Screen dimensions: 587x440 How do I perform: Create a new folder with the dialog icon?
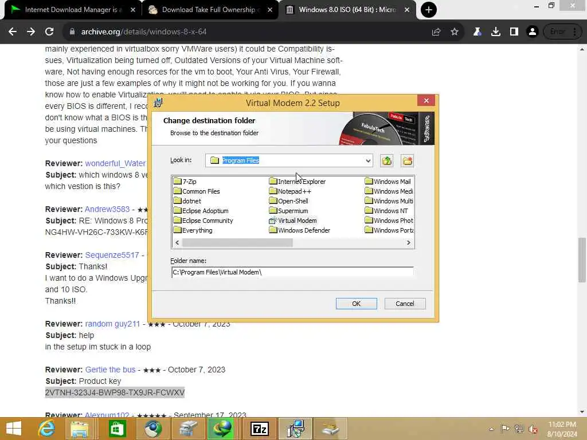click(408, 161)
